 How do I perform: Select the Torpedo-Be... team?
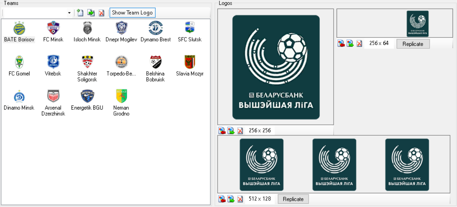coord(122,66)
